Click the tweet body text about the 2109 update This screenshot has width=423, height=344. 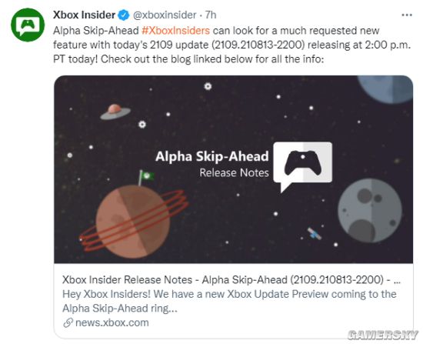[x=232, y=45]
